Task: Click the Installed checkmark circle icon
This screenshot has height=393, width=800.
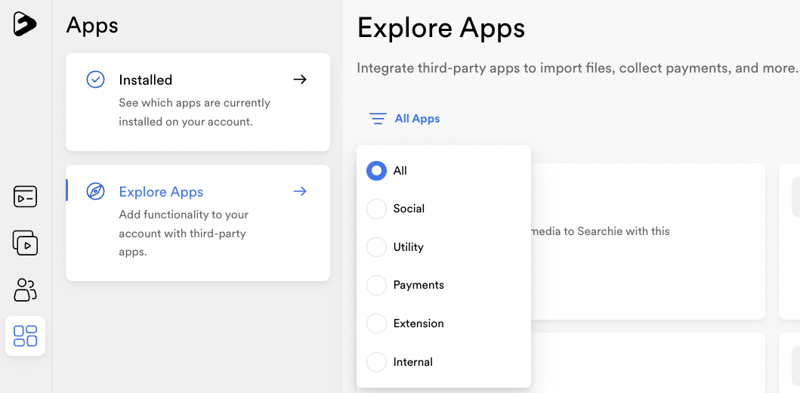Action: point(95,79)
